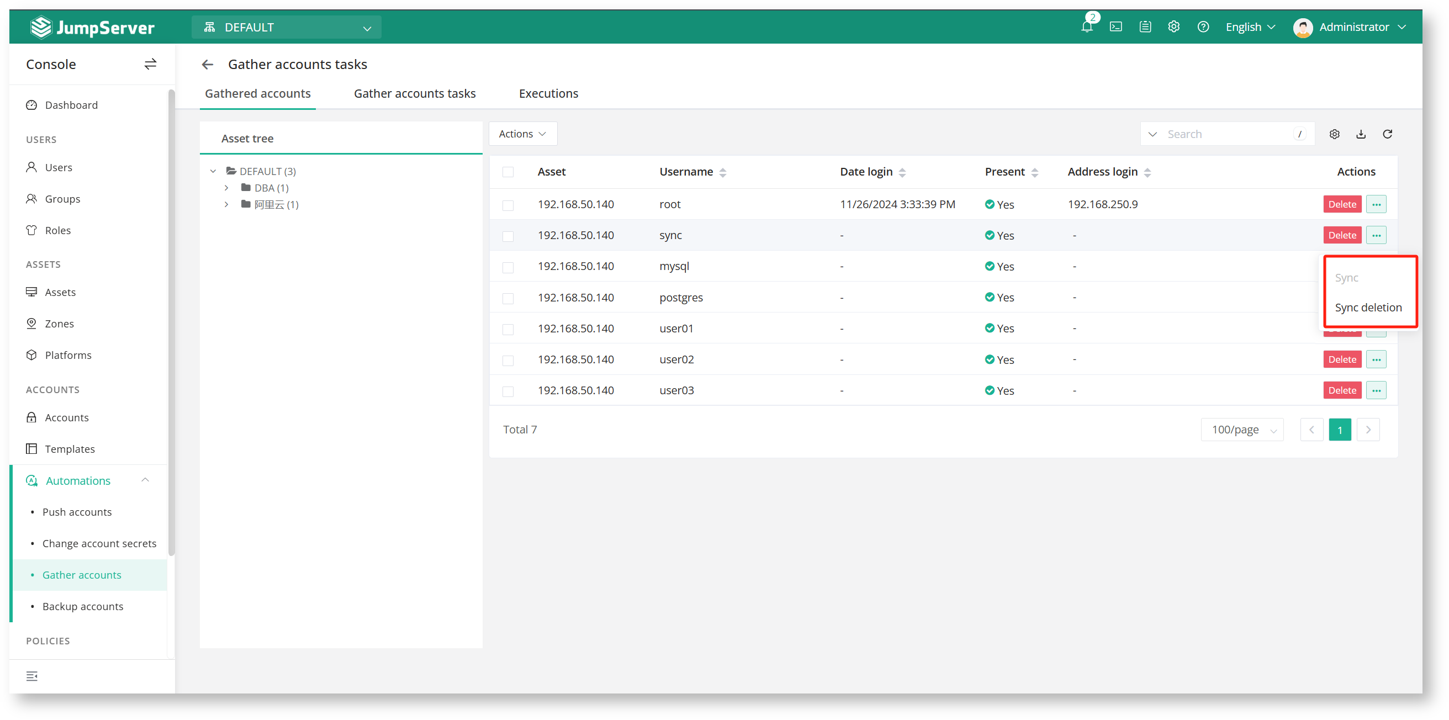The height and width of the screenshot is (720, 1449).
Task: Toggle the console view switch icon
Action: [150, 64]
